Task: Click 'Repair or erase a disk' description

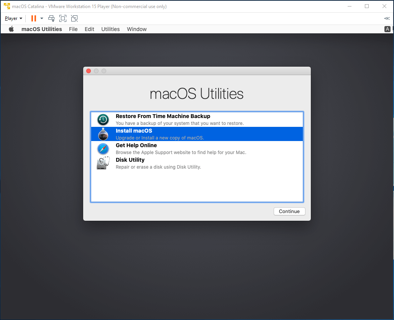Action: 158,167
